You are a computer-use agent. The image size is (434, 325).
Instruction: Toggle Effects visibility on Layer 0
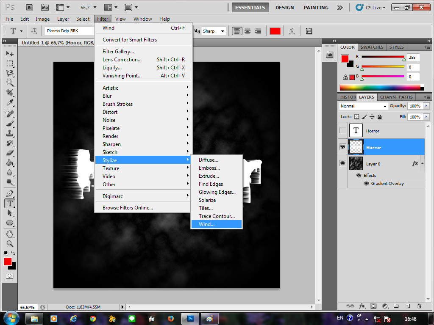[359, 176]
